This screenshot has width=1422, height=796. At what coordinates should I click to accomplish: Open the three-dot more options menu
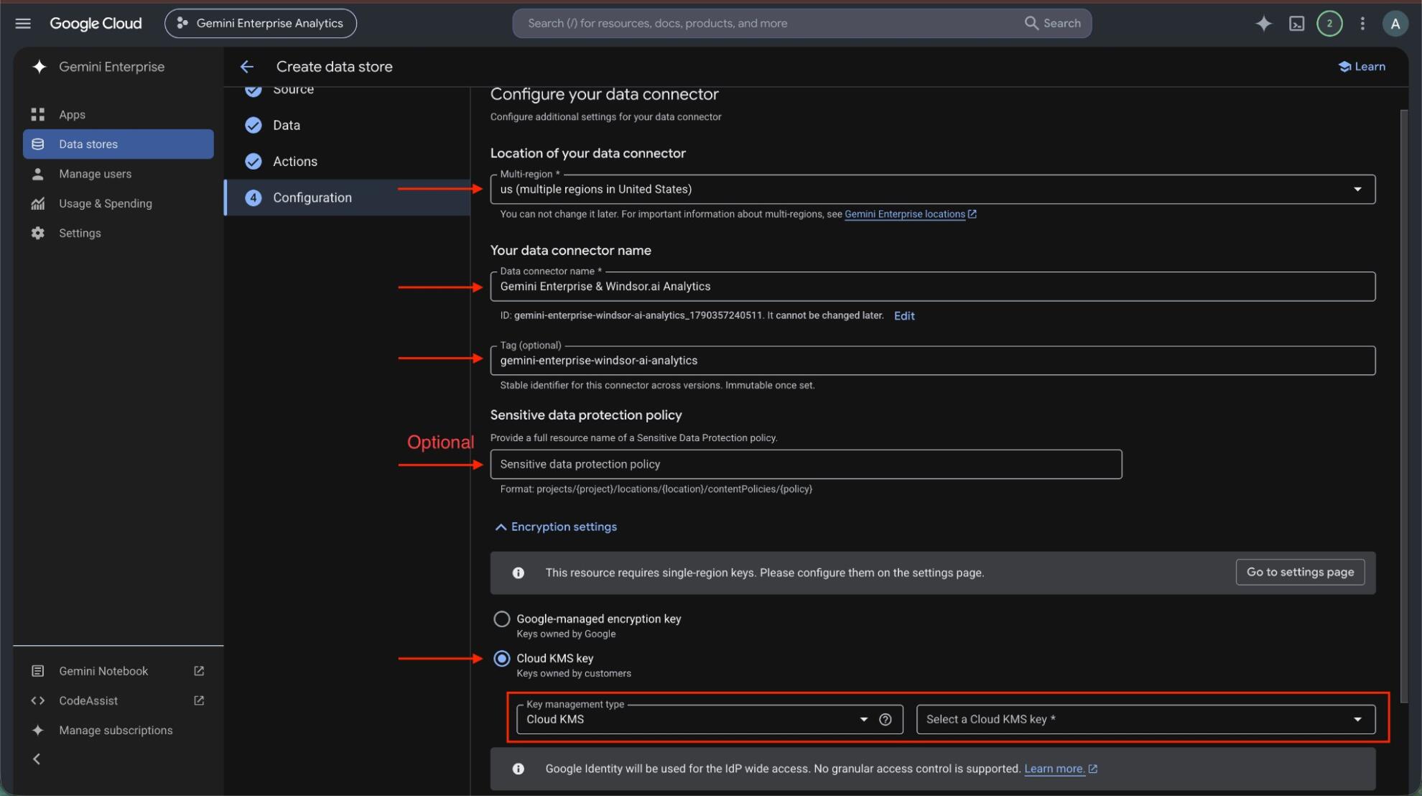pyautogui.click(x=1362, y=23)
